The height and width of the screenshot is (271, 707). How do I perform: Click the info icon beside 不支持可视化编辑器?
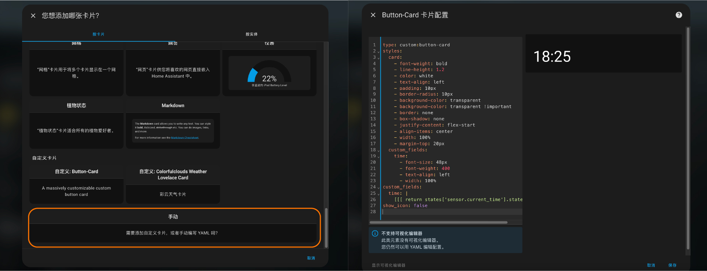coord(375,233)
